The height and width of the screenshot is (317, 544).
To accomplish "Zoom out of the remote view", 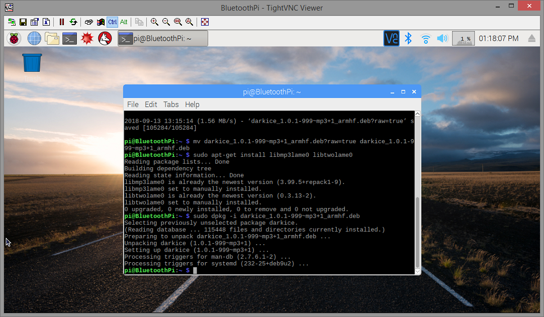I will (x=166, y=22).
